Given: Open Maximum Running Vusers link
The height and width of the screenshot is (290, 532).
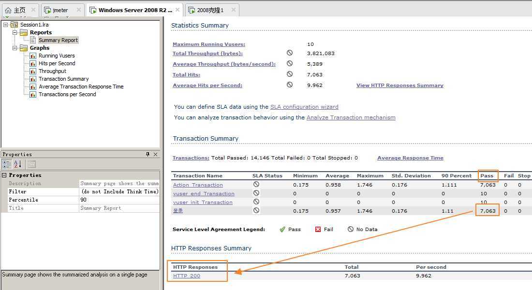Looking at the screenshot, I should click(208, 44).
